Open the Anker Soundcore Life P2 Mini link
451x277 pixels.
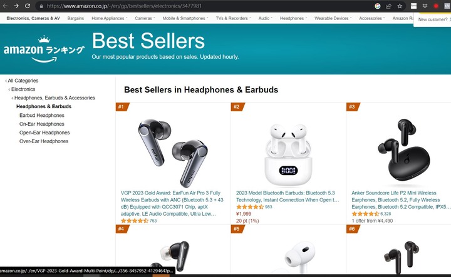coord(399,200)
